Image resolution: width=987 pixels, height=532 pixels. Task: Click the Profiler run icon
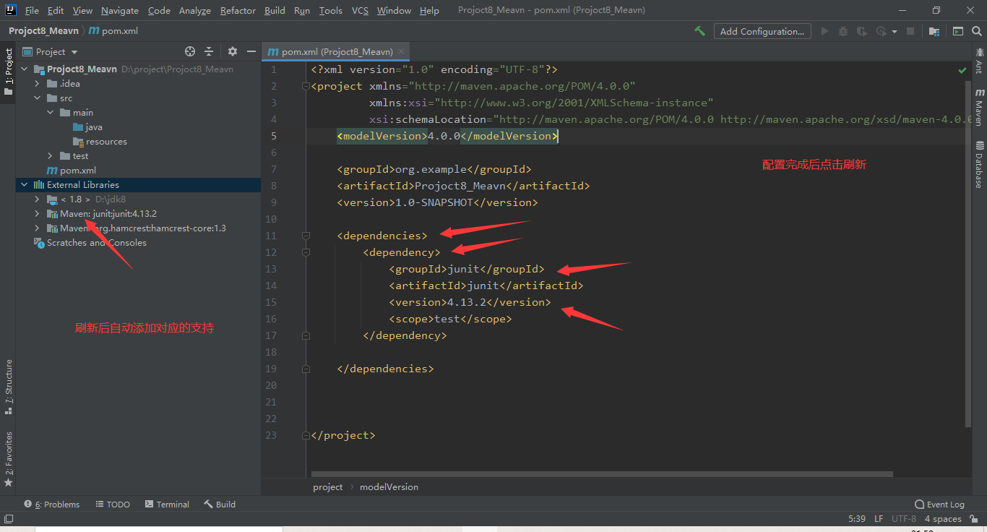click(881, 31)
